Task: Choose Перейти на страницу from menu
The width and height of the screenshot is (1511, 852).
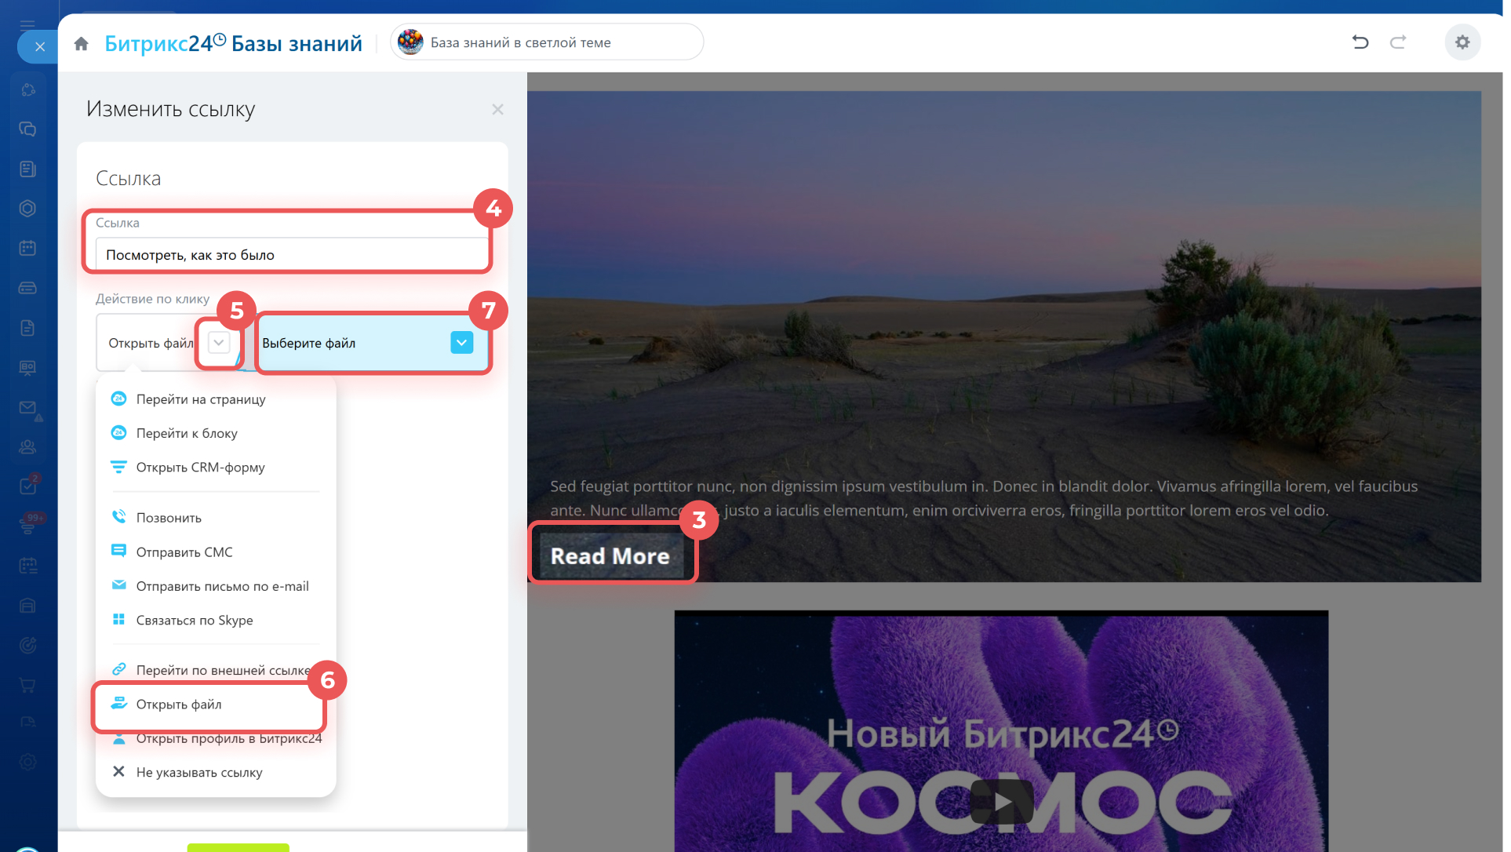Action: [x=201, y=399]
